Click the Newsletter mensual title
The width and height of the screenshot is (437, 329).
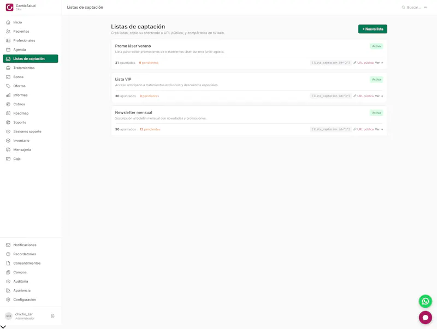133,112
